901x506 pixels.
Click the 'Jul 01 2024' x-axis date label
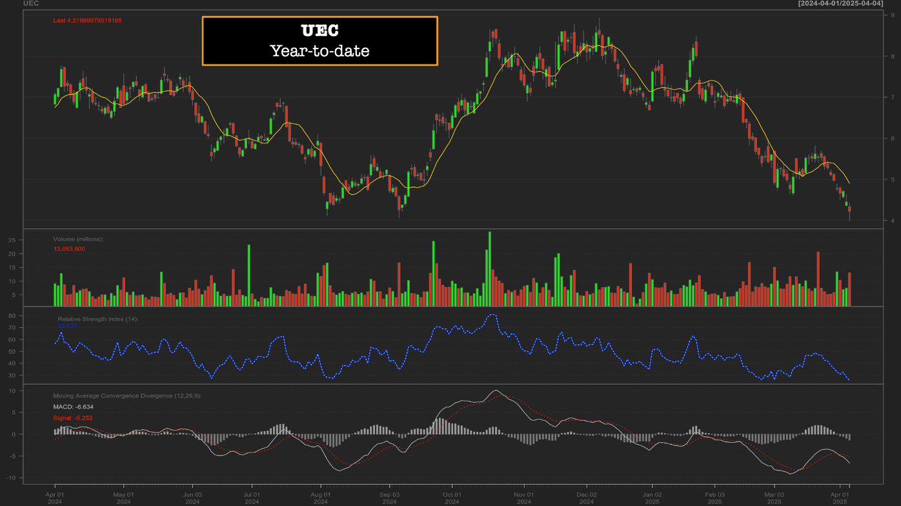coord(252,498)
